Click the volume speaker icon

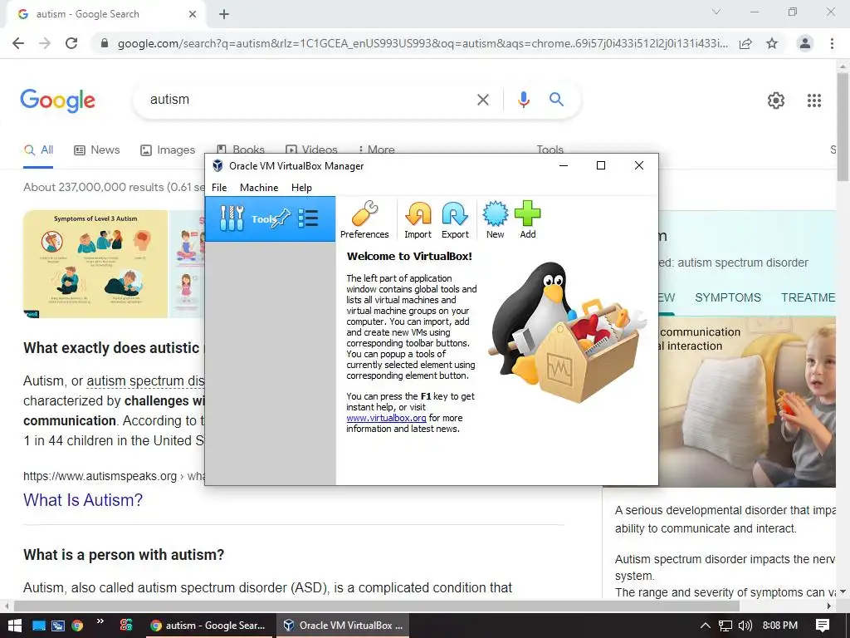745,626
